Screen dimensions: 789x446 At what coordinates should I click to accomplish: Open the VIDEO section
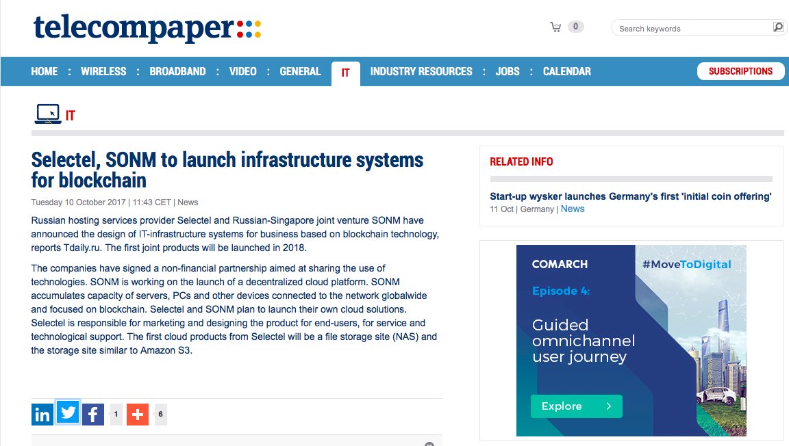pyautogui.click(x=243, y=71)
